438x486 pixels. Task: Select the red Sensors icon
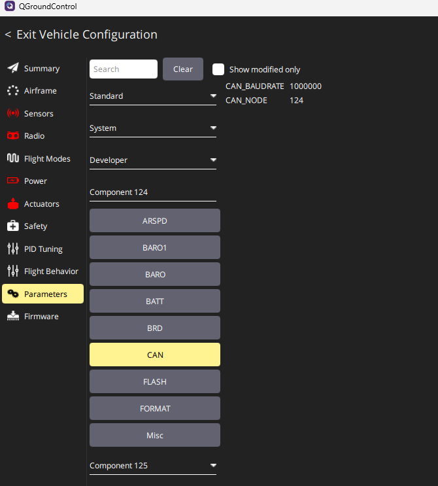pyautogui.click(x=13, y=113)
